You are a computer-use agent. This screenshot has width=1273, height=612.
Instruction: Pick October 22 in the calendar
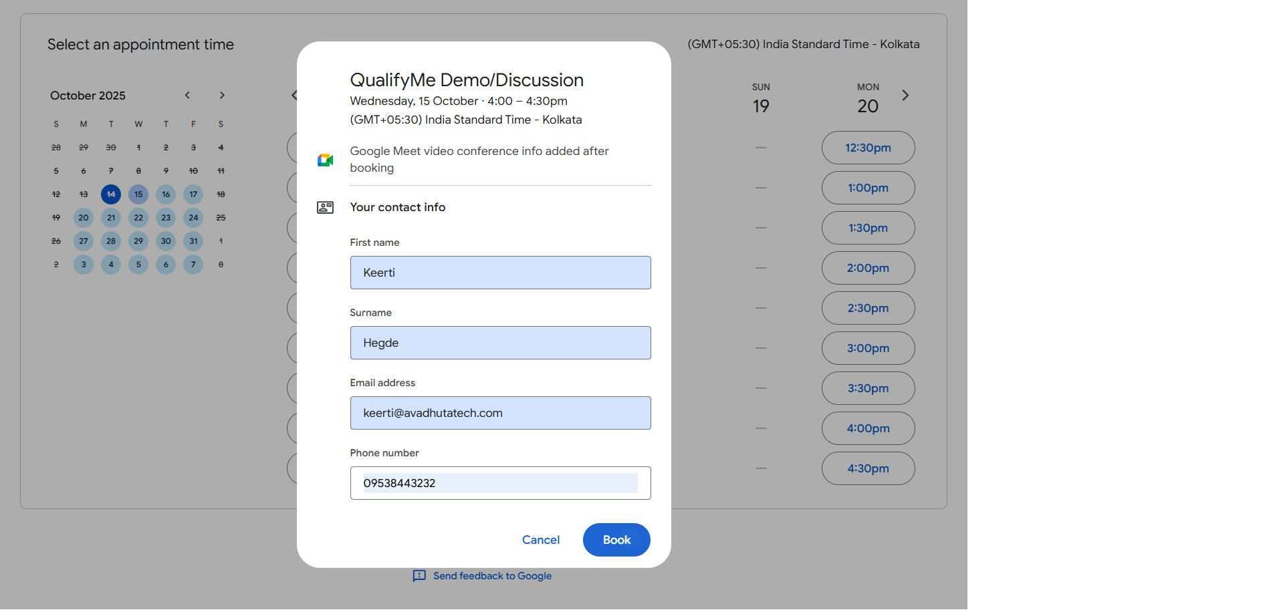point(138,218)
